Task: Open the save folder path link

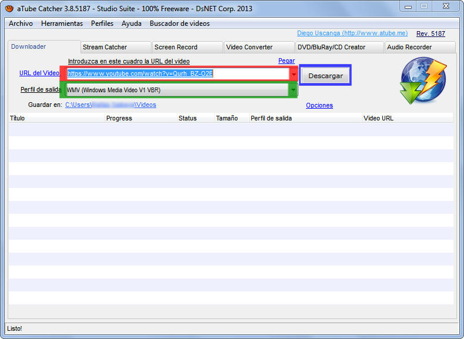Action: [110, 105]
